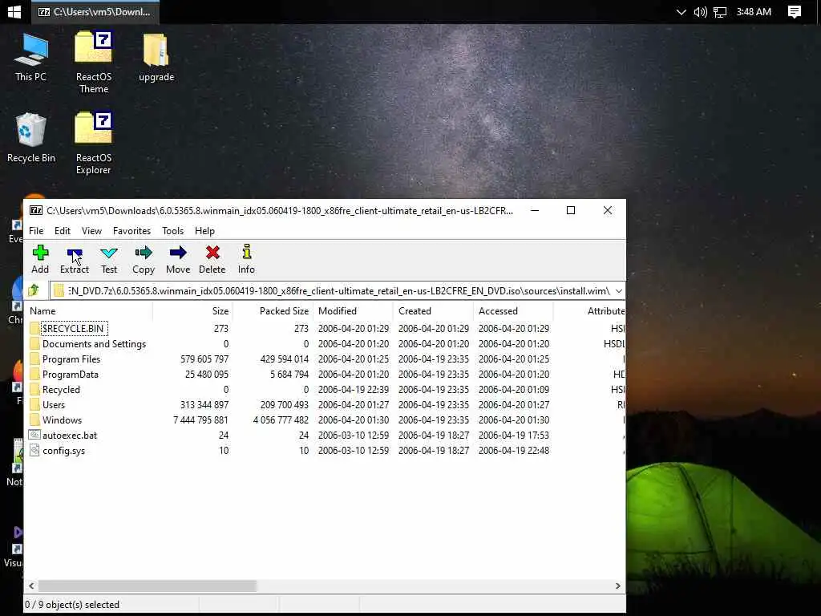Viewport: 821px width, 616px height.
Task: Open the Help menu
Action: pyautogui.click(x=204, y=231)
